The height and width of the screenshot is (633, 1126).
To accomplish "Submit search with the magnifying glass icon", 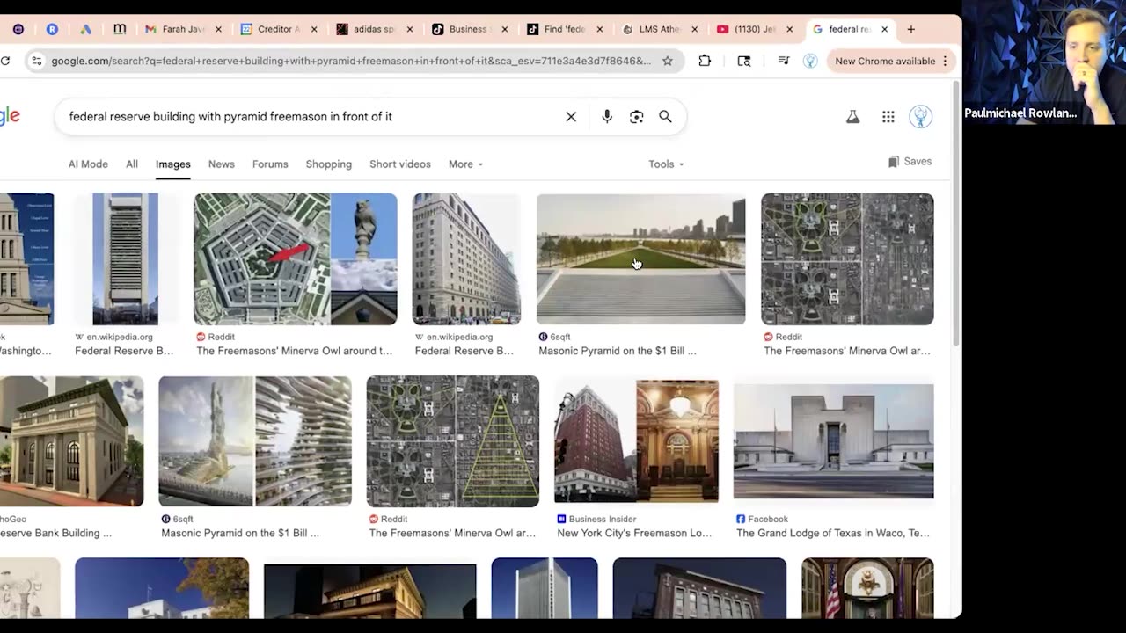I will pyautogui.click(x=665, y=117).
